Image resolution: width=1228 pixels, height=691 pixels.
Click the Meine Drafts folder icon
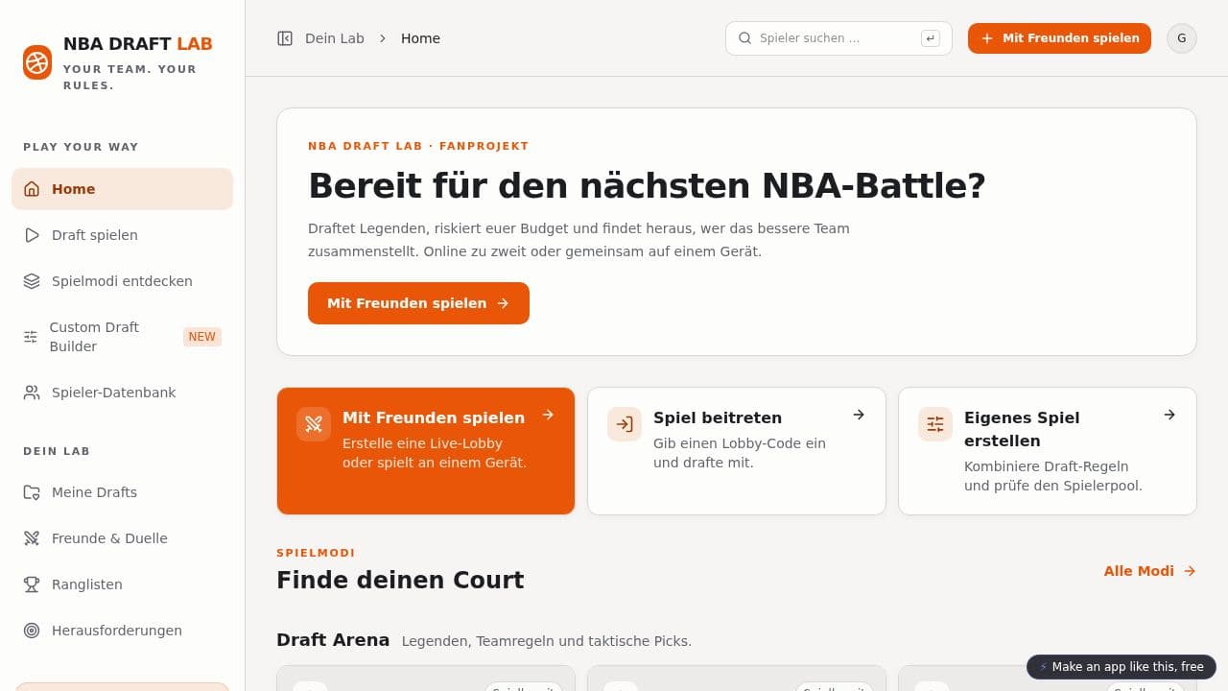click(32, 492)
